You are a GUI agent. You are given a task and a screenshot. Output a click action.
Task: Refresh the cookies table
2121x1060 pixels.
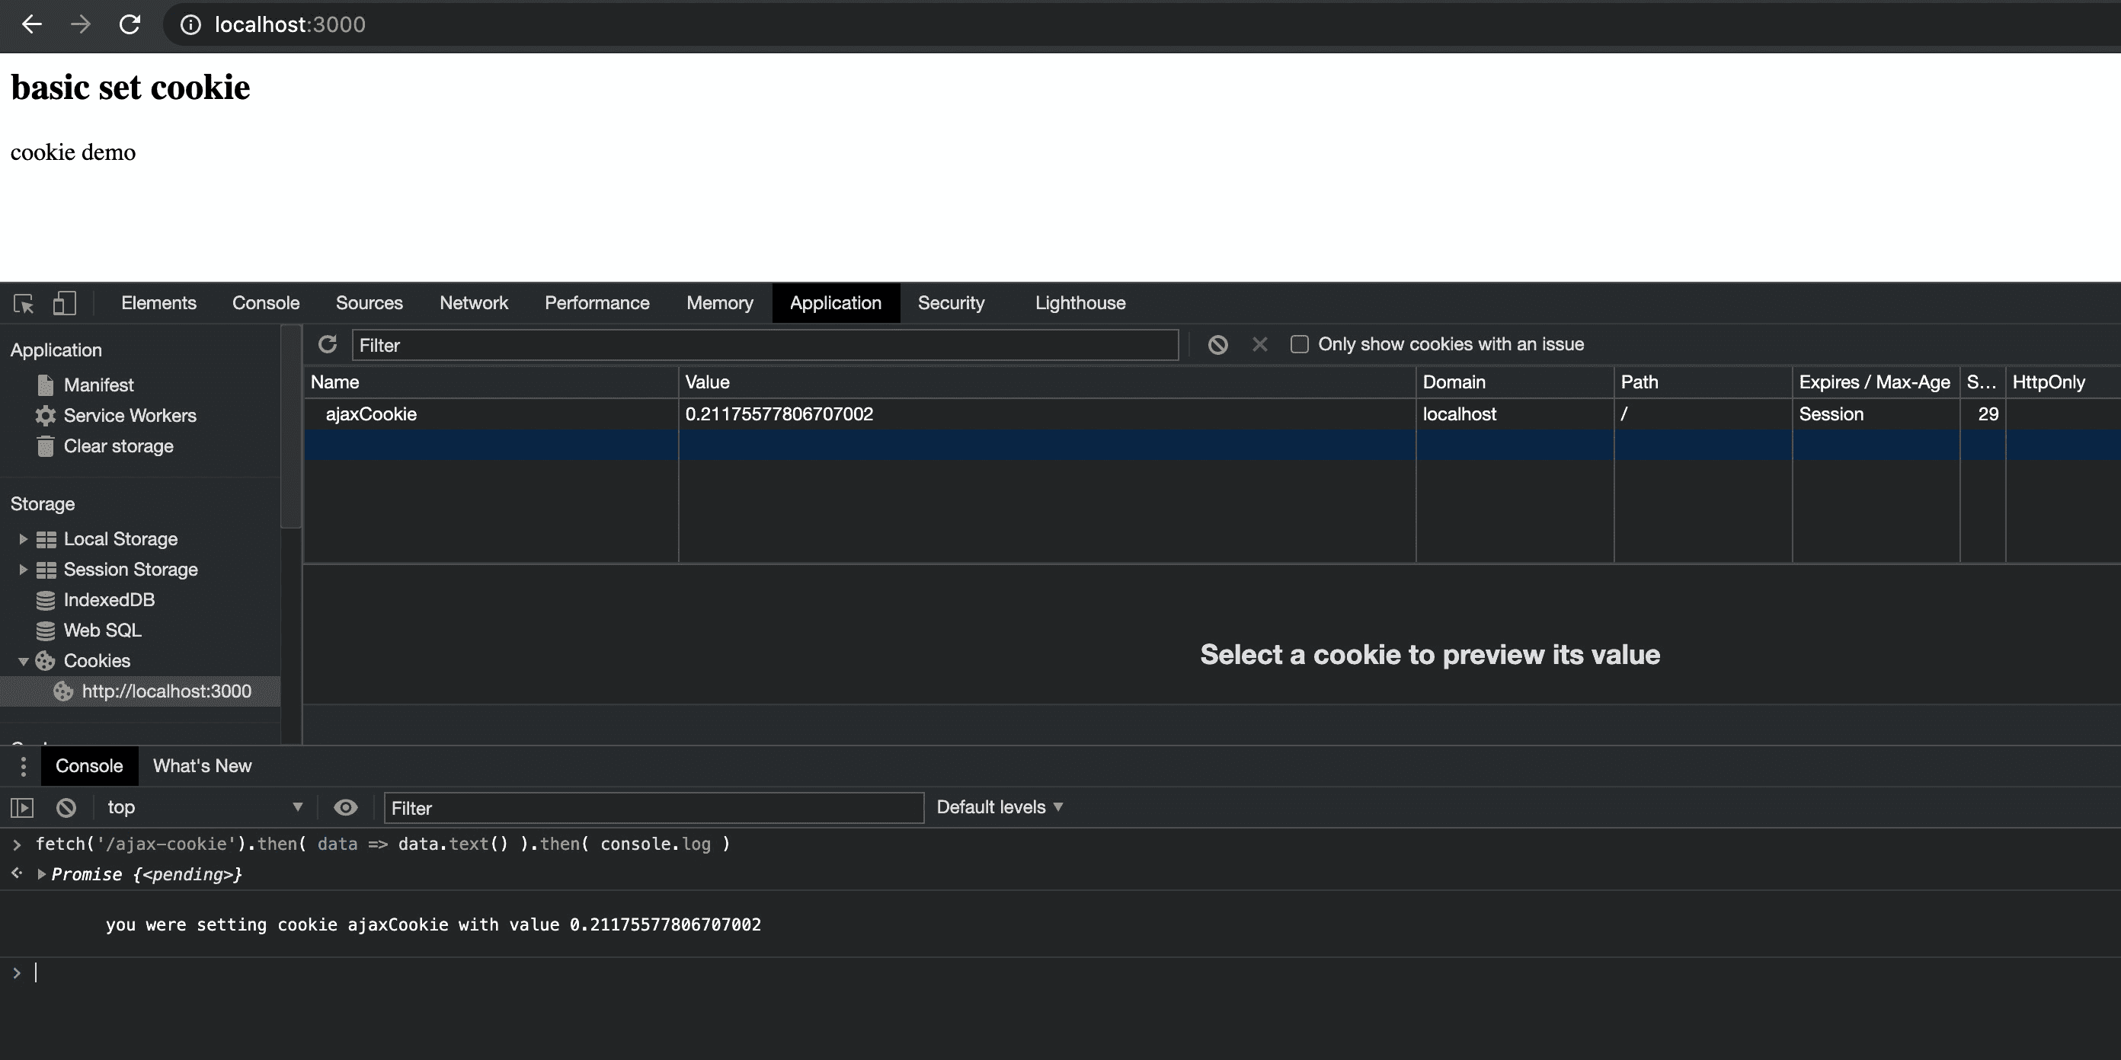pos(328,344)
